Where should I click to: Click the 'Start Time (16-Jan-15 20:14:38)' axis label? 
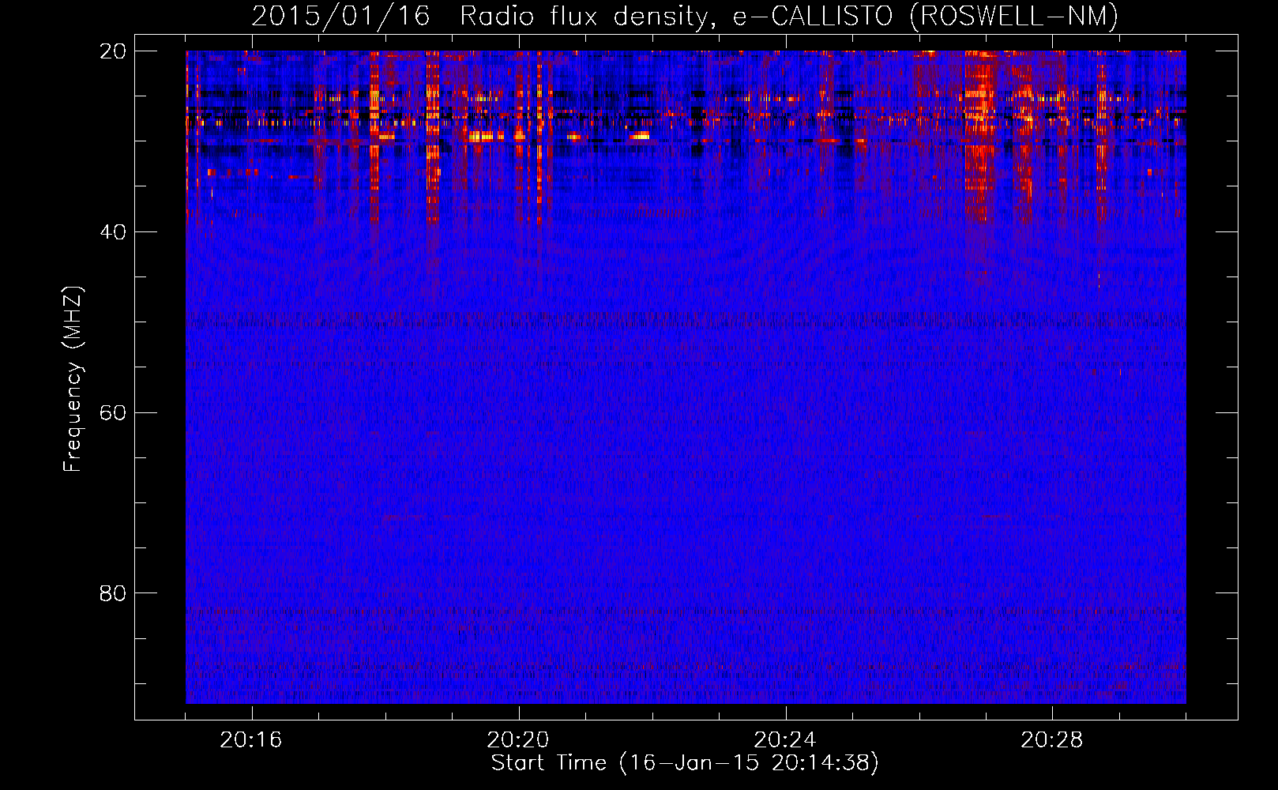[x=685, y=763]
